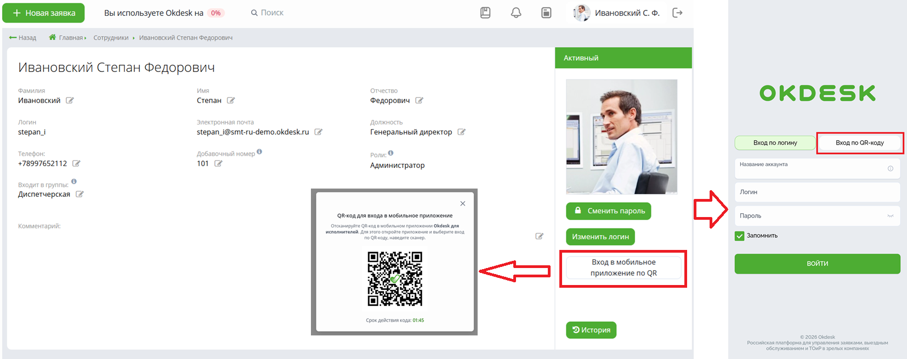This screenshot has height=359, width=907.
Task: Toggle the Запомнить checkbox
Action: coord(739,236)
